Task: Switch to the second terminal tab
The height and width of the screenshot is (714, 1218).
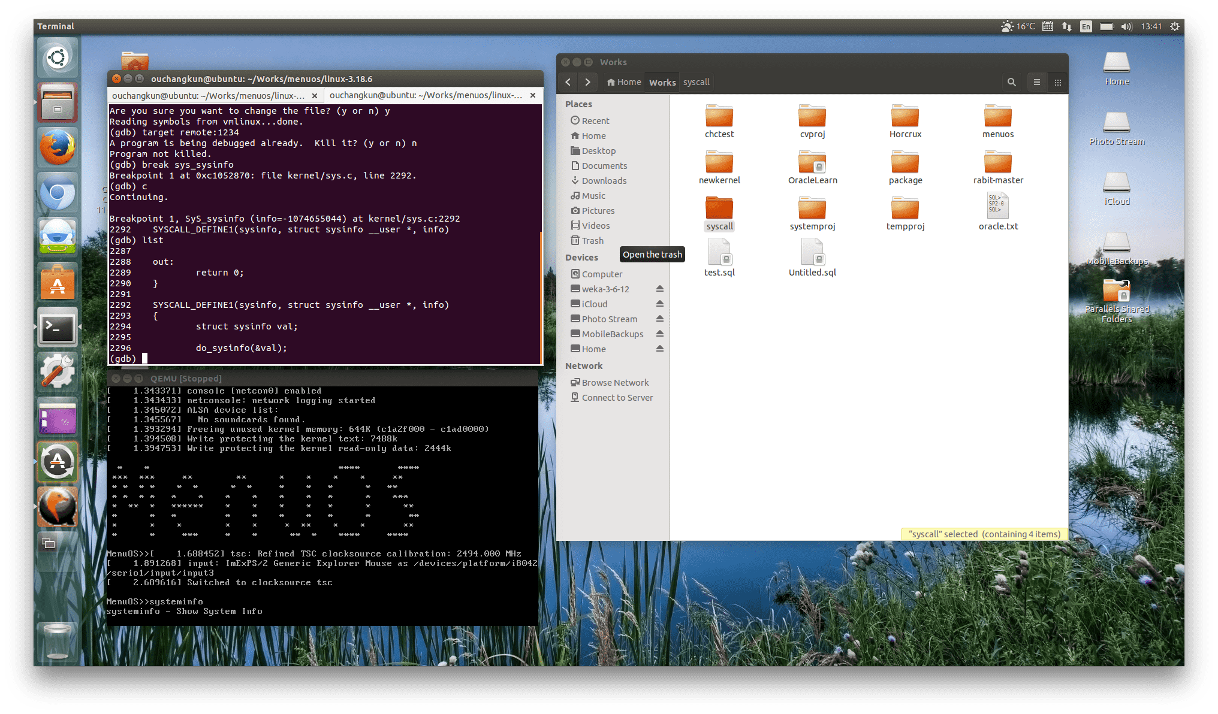Action: [426, 95]
